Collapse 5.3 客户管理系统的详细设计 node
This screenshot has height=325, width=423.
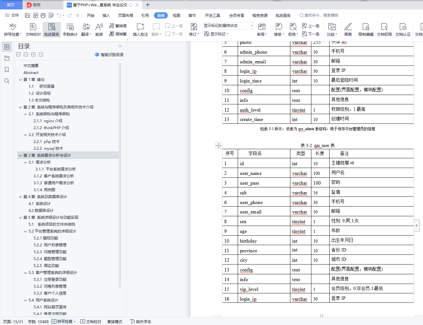point(25,273)
